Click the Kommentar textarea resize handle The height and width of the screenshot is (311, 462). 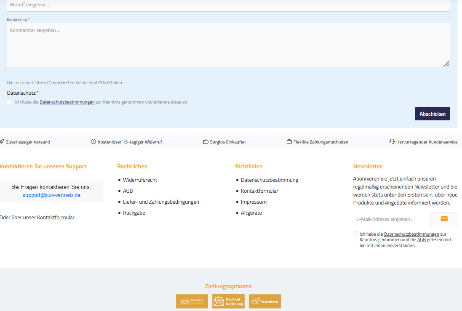[446, 64]
